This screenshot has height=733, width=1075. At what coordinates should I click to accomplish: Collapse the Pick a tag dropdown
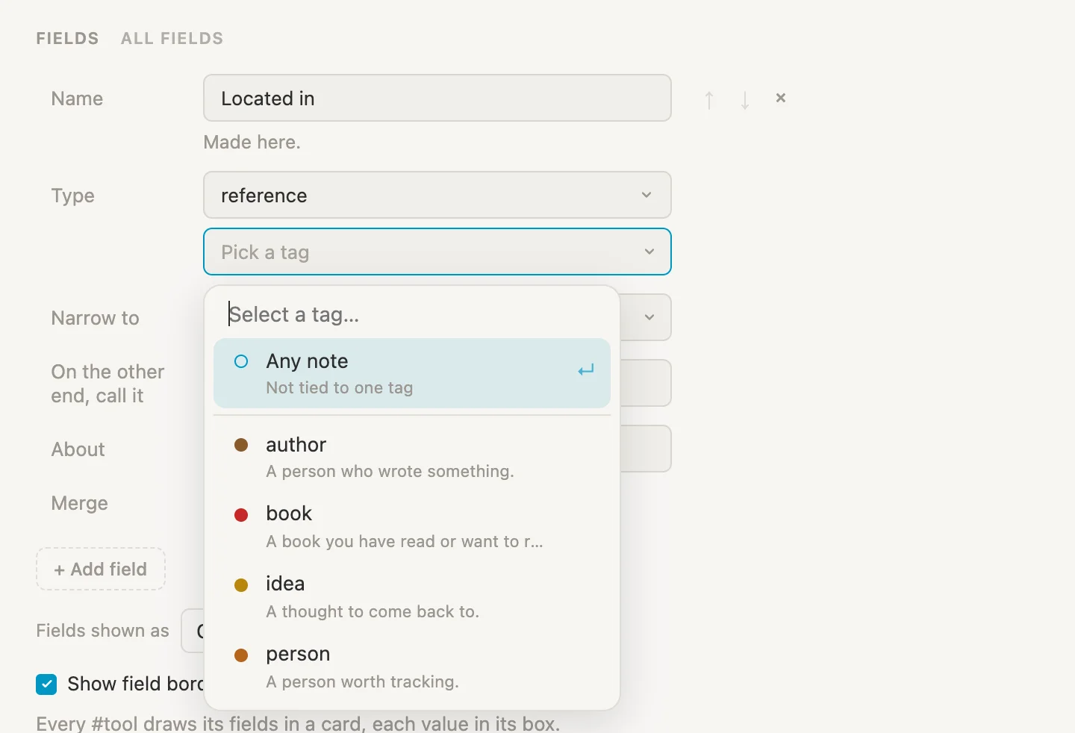(x=437, y=252)
